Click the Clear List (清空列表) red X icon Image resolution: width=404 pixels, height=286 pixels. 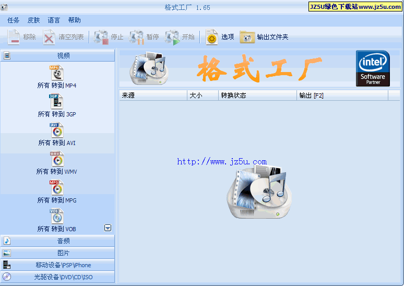point(49,37)
